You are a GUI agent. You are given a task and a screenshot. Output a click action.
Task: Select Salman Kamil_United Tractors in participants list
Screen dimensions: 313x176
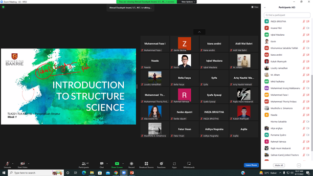pos(287,155)
